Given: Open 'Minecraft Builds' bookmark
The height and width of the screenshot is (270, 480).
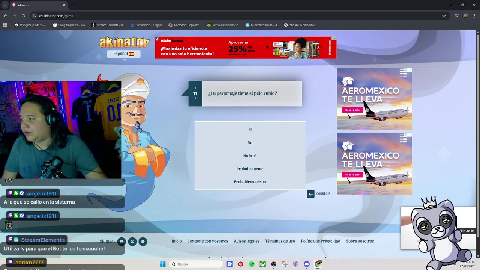Looking at the screenshot, I should point(262,25).
